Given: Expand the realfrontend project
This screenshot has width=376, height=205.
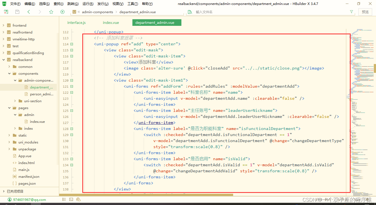Looking at the screenshot, I should (x=3, y=32).
